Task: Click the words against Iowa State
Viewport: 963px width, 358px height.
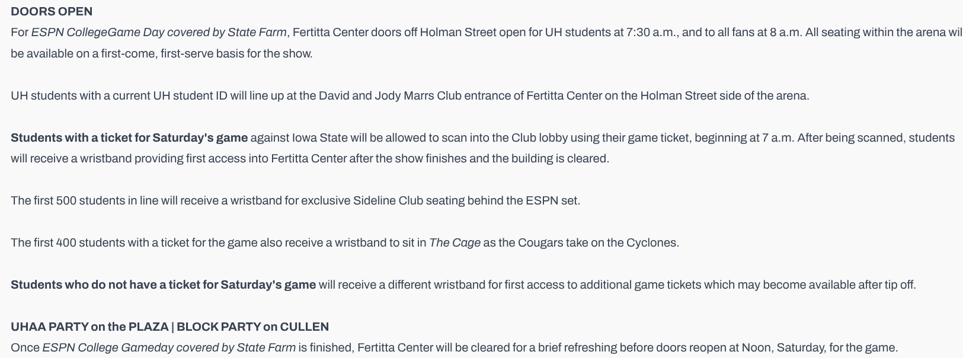Action: [x=299, y=138]
